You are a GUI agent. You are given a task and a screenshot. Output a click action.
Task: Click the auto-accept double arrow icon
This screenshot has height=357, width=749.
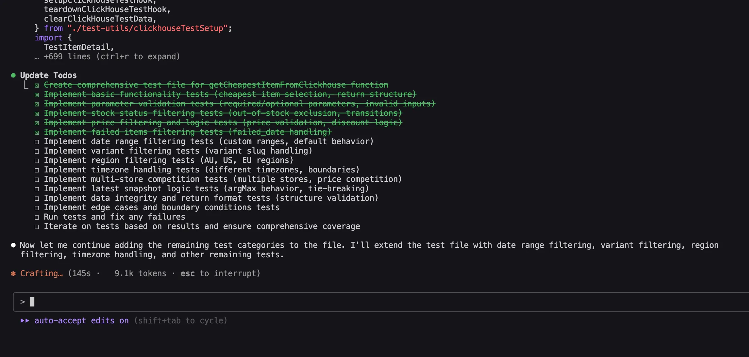pos(25,321)
